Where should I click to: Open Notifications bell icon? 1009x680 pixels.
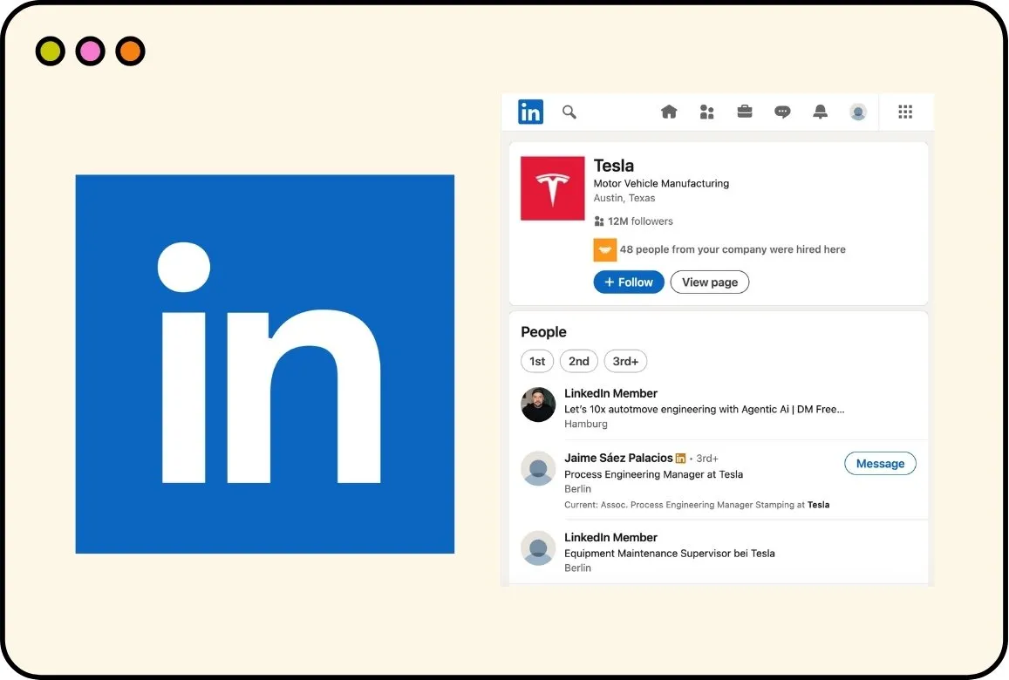820,112
